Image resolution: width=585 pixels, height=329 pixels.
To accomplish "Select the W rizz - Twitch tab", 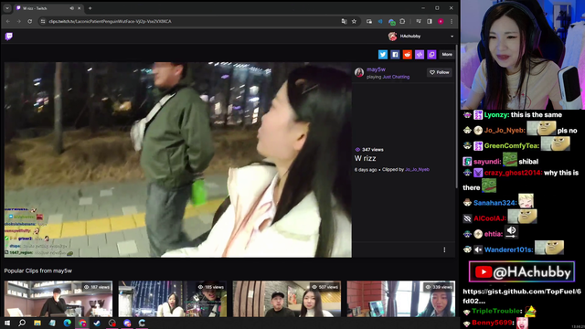I will (48, 8).
